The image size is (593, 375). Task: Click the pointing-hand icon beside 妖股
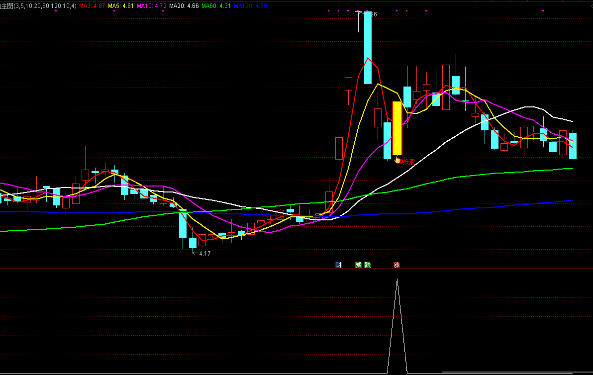tap(397, 160)
